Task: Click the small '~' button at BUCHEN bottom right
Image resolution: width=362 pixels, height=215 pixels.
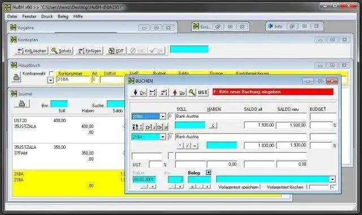Action: click(333, 187)
